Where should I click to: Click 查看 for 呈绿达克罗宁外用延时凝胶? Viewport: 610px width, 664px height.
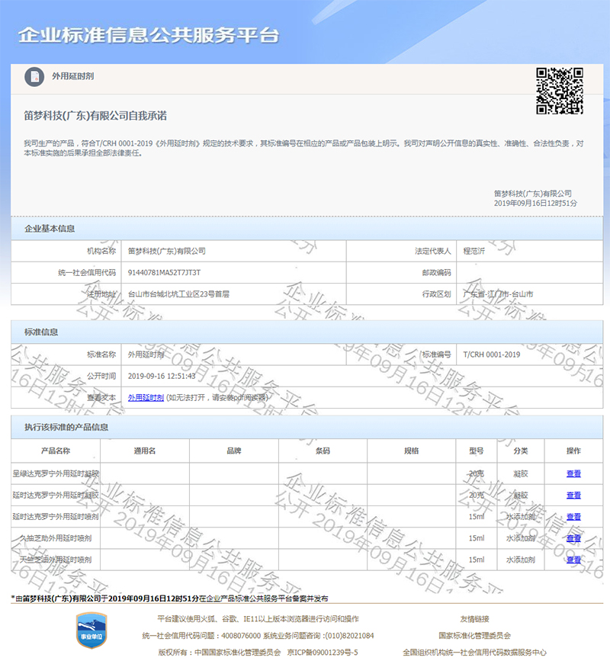(x=573, y=473)
